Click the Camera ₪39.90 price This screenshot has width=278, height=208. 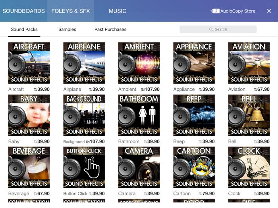point(152,194)
